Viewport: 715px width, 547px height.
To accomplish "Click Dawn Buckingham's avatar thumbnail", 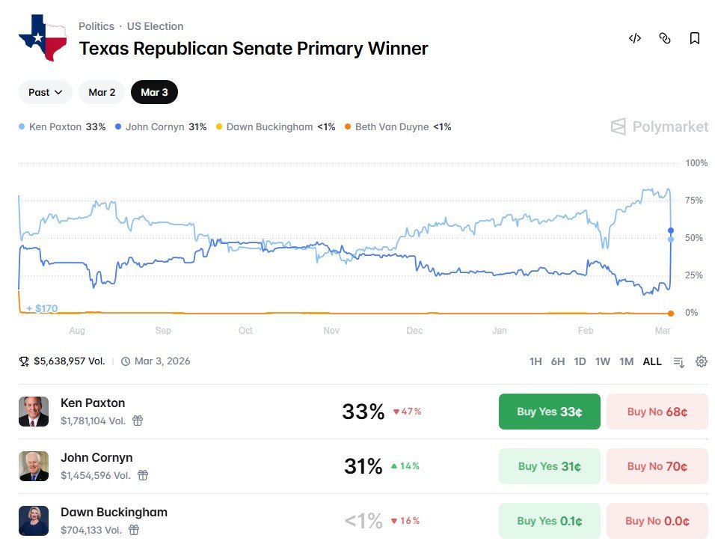I will tap(34, 520).
